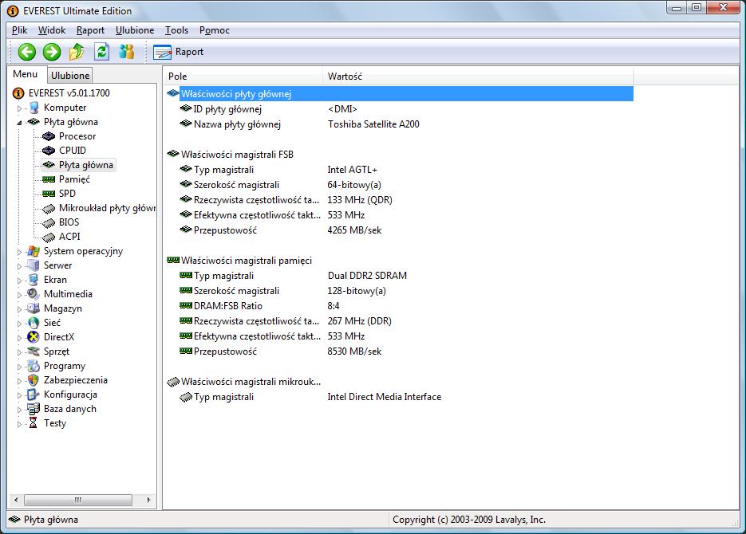Refresh the page with the refresh icon

(101, 52)
